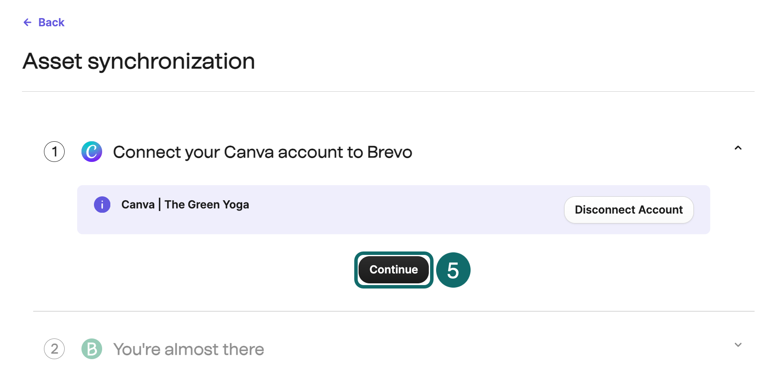The image size is (774, 391).
Task: Click the "Connect your Canva account to Brevo" heading
Action: click(262, 152)
